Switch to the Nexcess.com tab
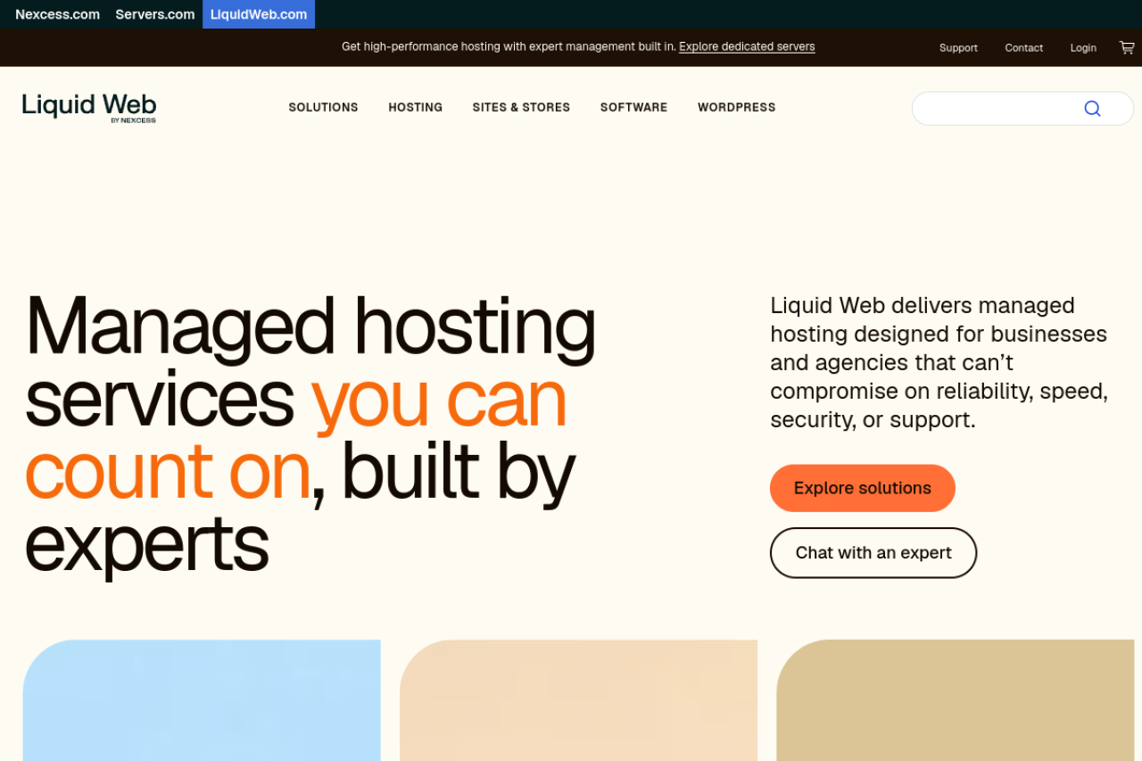The height and width of the screenshot is (761, 1142). [x=57, y=14]
